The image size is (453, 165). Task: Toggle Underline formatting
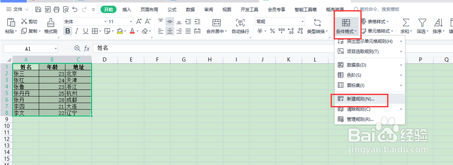[x=85, y=31]
